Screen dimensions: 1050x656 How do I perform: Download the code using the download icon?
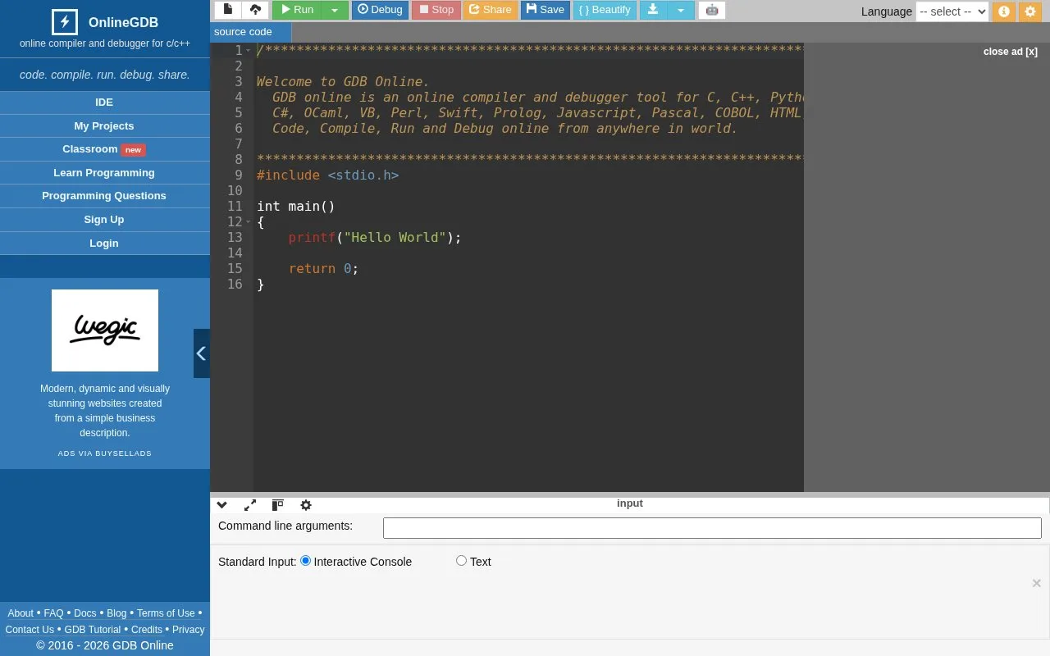653,10
